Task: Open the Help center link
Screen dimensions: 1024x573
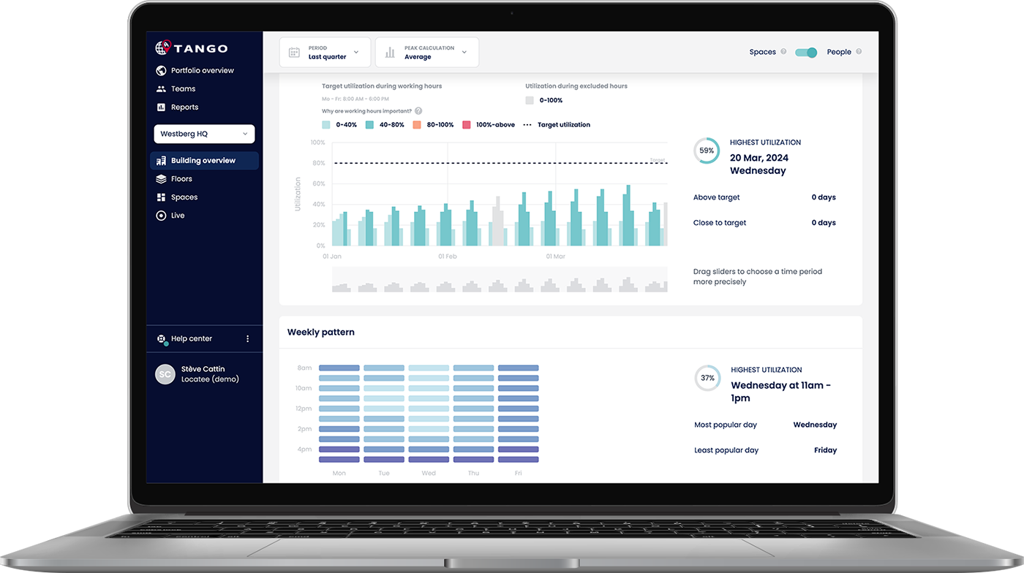Action: point(191,339)
